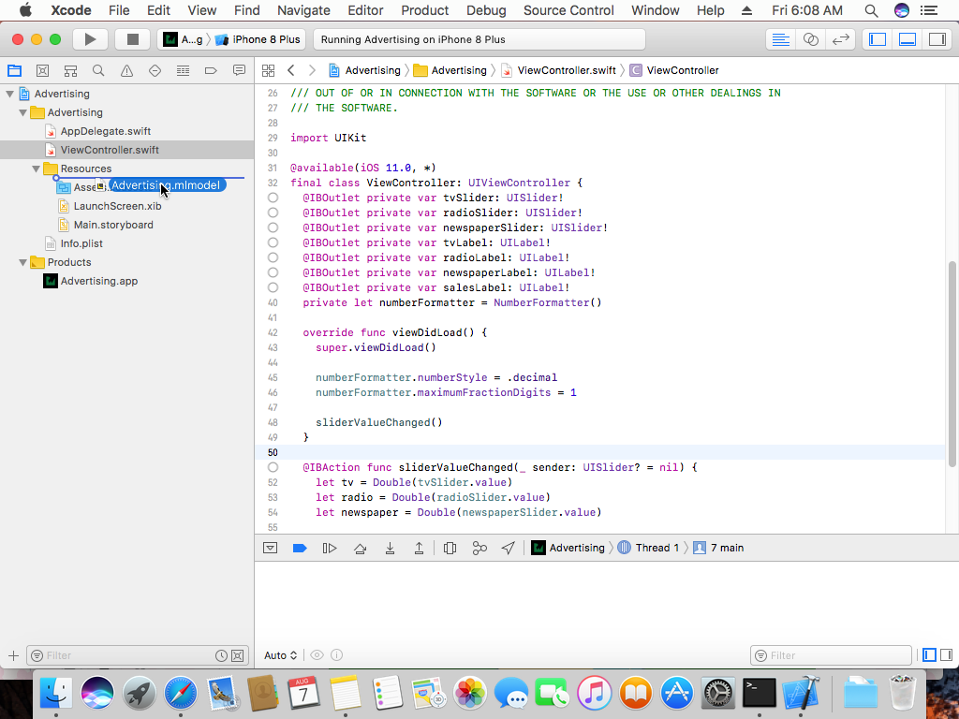The width and height of the screenshot is (959, 719).
Task: Collapse the Resources folder
Action: pos(37,169)
